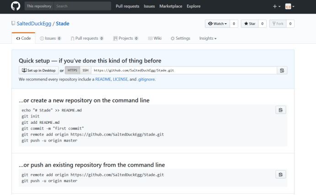The width and height of the screenshot is (316, 195).
Task: Copy the HTTPS clone URL to clipboard
Action: [x=282, y=70]
